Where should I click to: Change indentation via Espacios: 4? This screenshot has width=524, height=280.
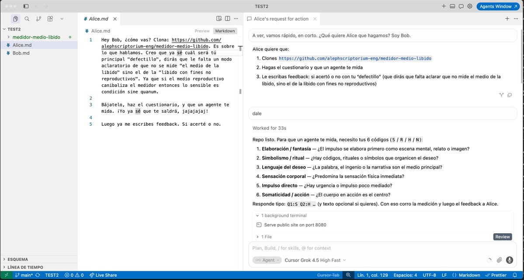pyautogui.click(x=406, y=275)
